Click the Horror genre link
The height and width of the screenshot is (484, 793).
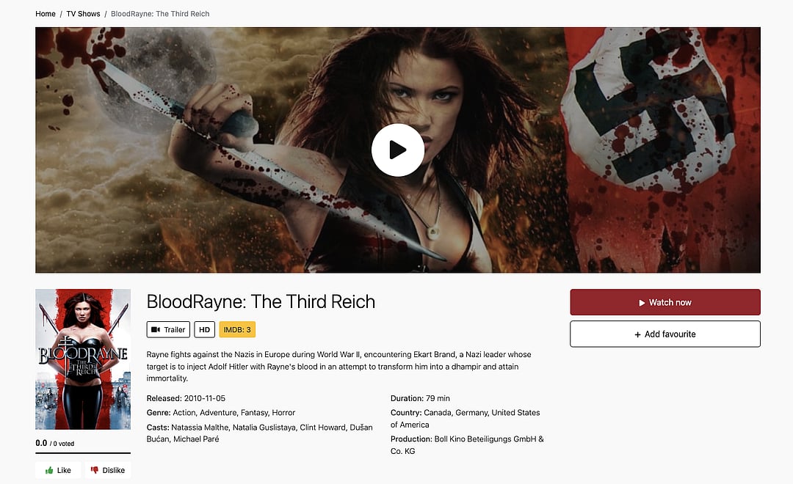(x=283, y=413)
